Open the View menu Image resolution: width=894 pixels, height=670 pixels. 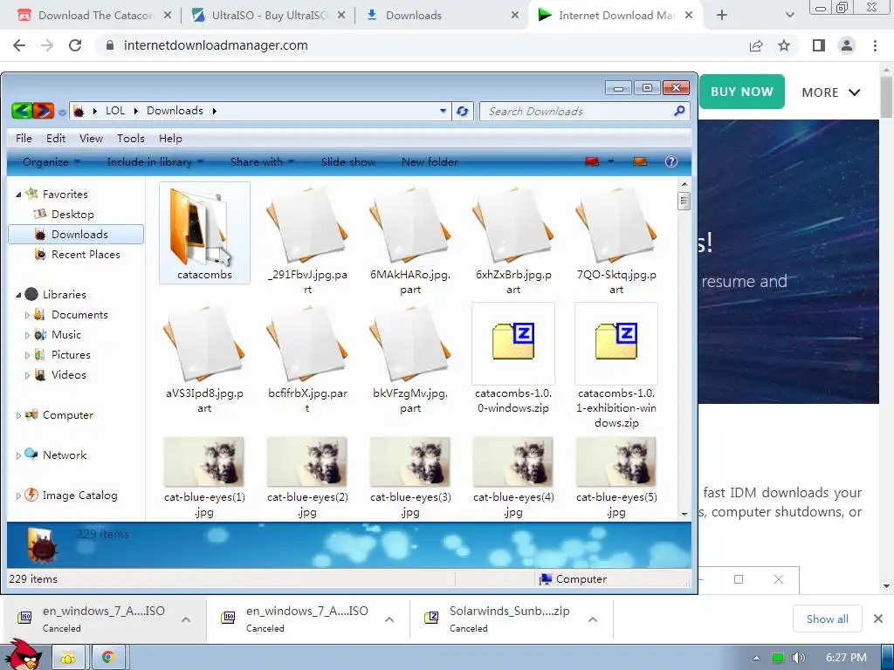[91, 139]
